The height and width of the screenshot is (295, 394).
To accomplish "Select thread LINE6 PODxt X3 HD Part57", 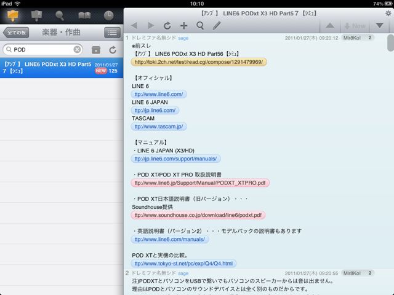I will click(x=62, y=68).
